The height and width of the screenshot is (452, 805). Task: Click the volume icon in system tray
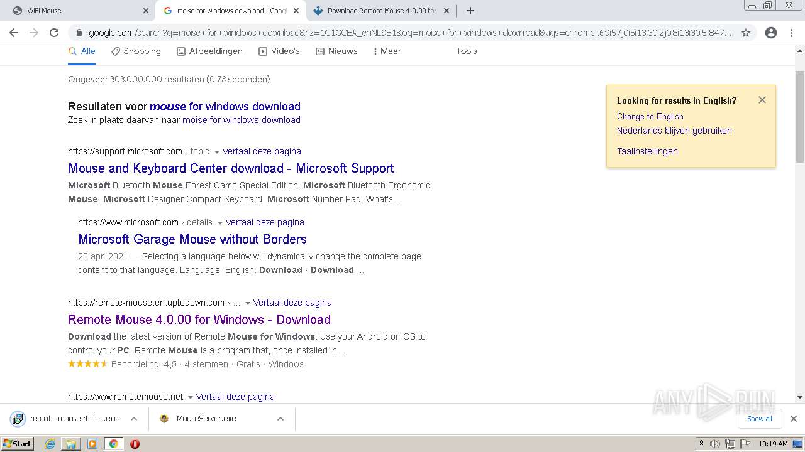[x=715, y=444]
